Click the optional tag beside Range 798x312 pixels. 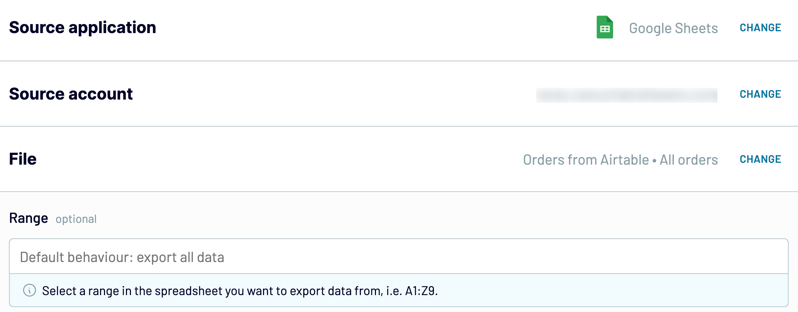[x=76, y=219]
